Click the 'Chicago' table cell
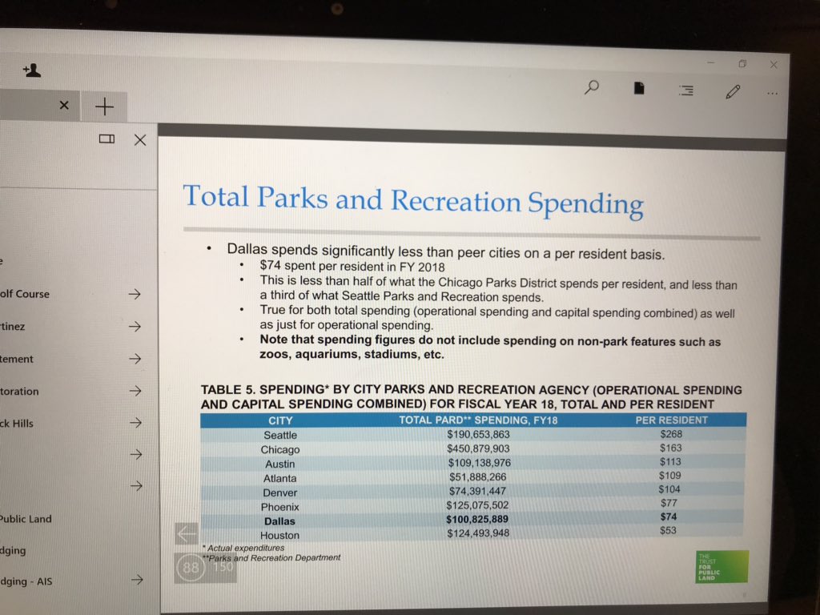This screenshot has width=820, height=615. point(280,450)
